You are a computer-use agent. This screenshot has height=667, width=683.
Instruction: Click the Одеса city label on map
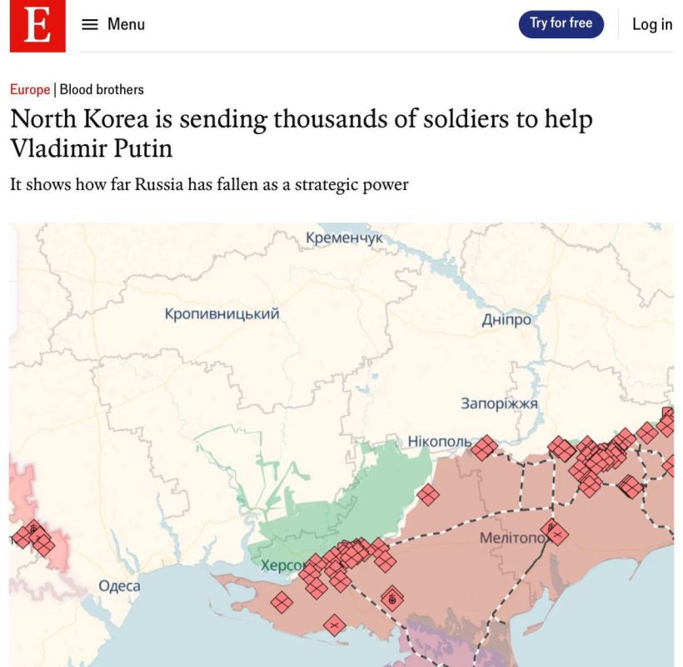click(119, 585)
